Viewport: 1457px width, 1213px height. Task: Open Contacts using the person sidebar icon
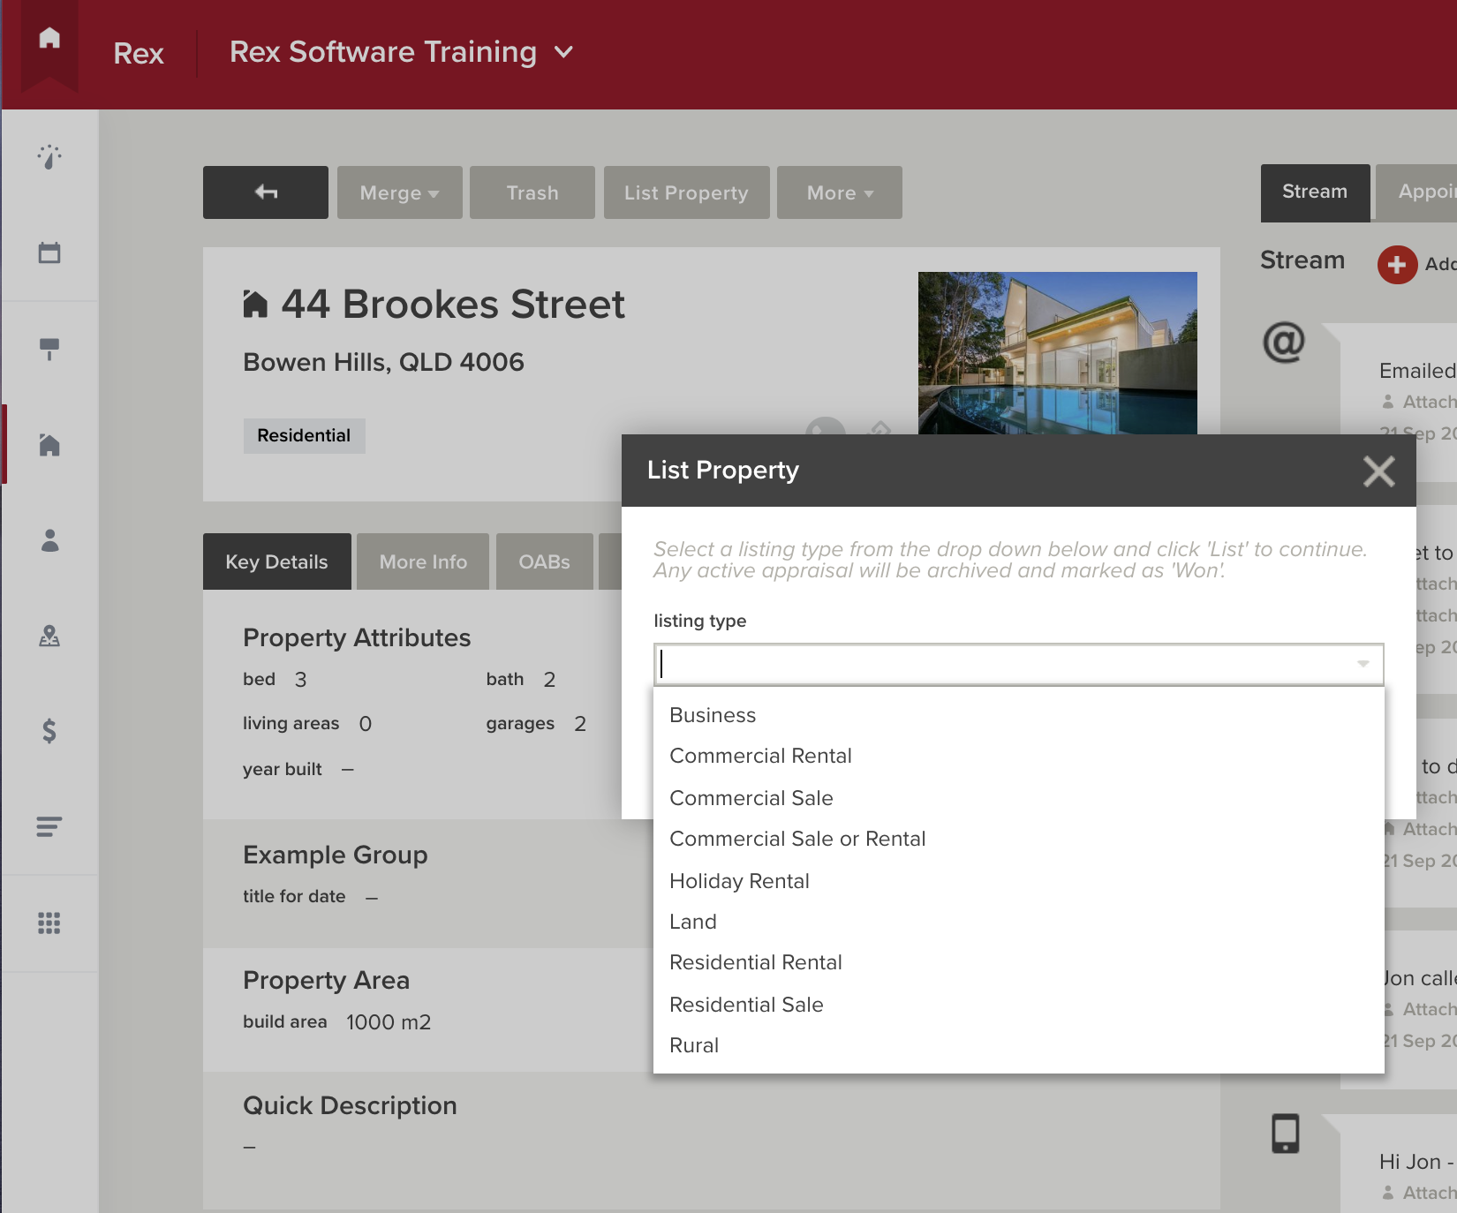(x=49, y=542)
